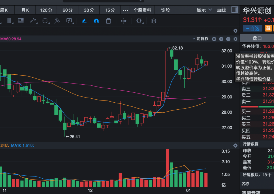The width and height of the screenshot is (274, 194).
Task: Toggle the magnet snap tool
Action: click(x=96, y=21)
